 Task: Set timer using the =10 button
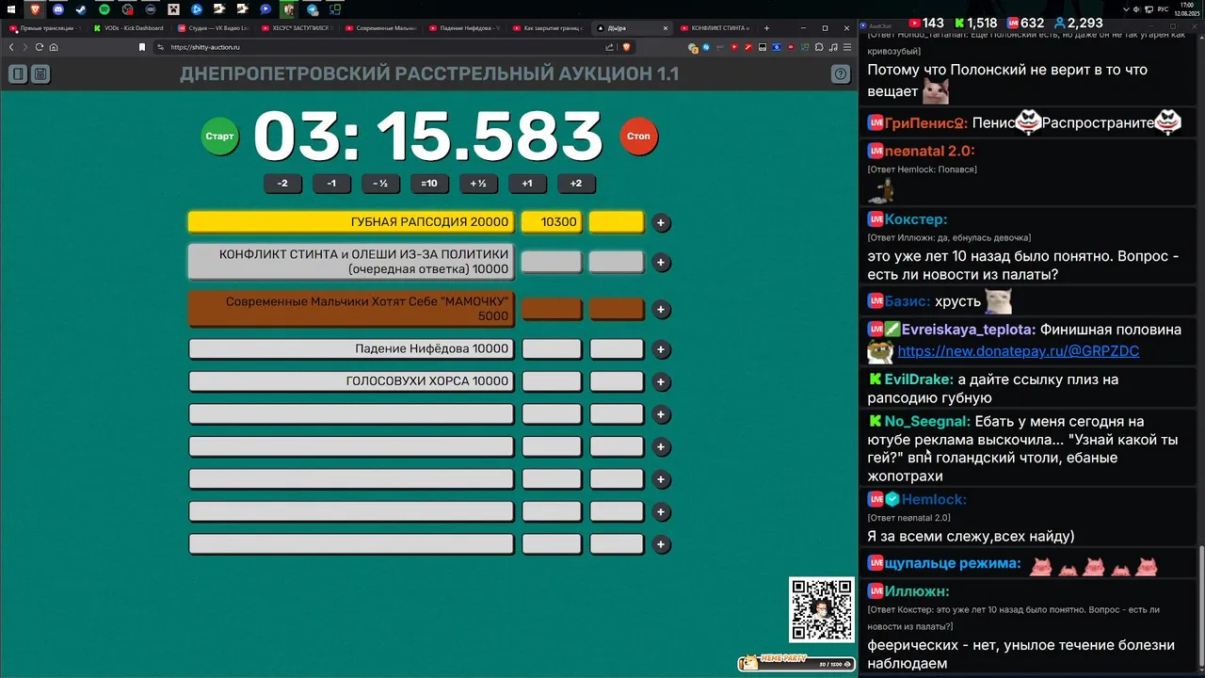point(429,184)
